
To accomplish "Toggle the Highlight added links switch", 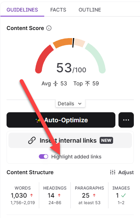I will tap(43, 156).
